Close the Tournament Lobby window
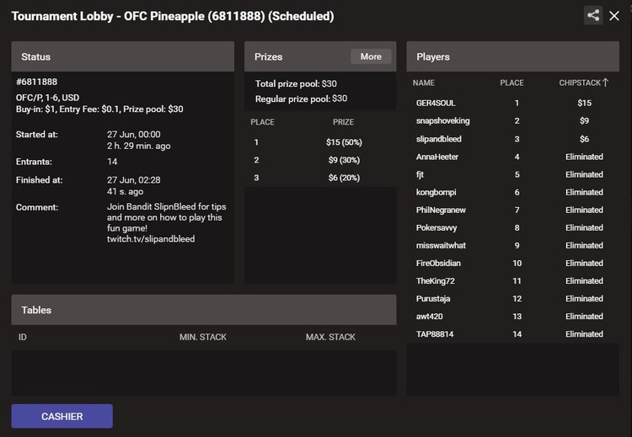Viewport: 632px width, 437px height. tap(614, 16)
